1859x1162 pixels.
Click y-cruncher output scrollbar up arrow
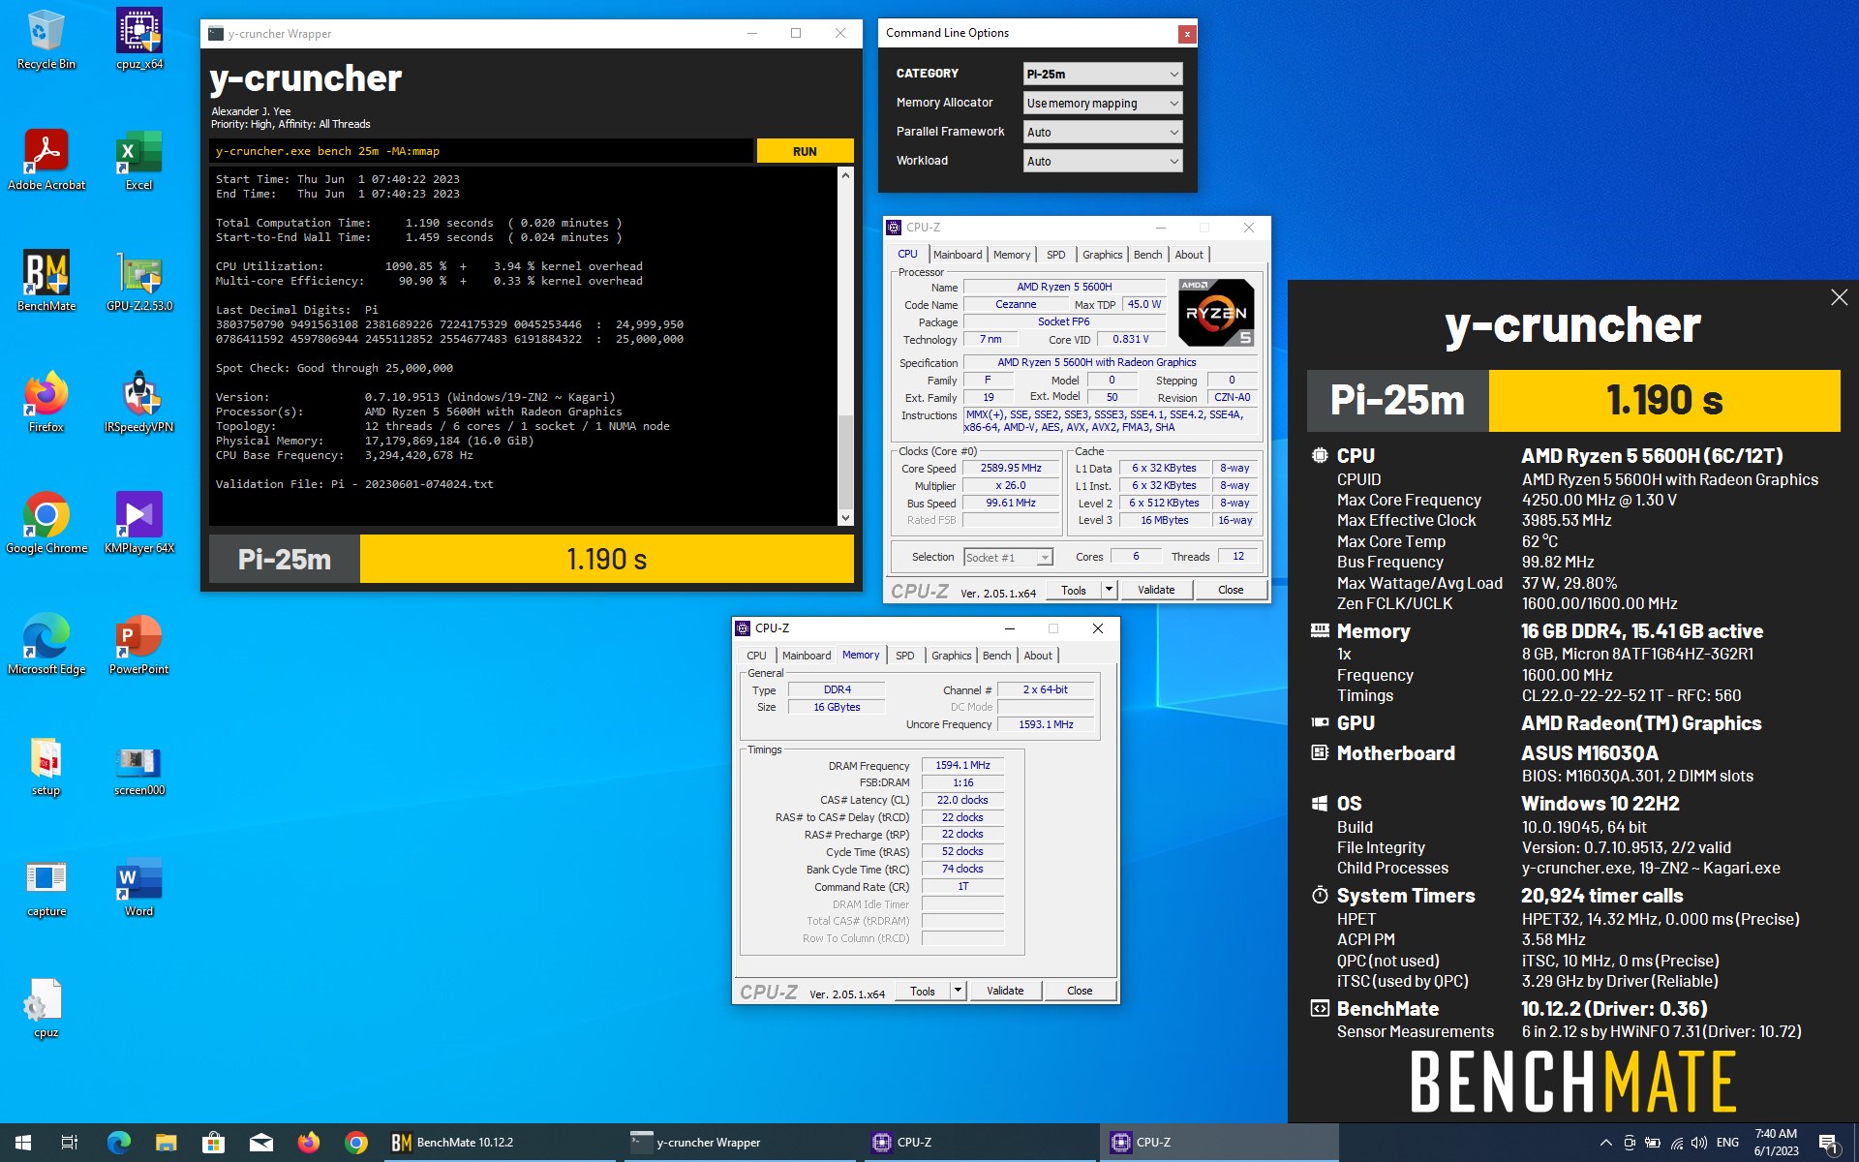845,175
